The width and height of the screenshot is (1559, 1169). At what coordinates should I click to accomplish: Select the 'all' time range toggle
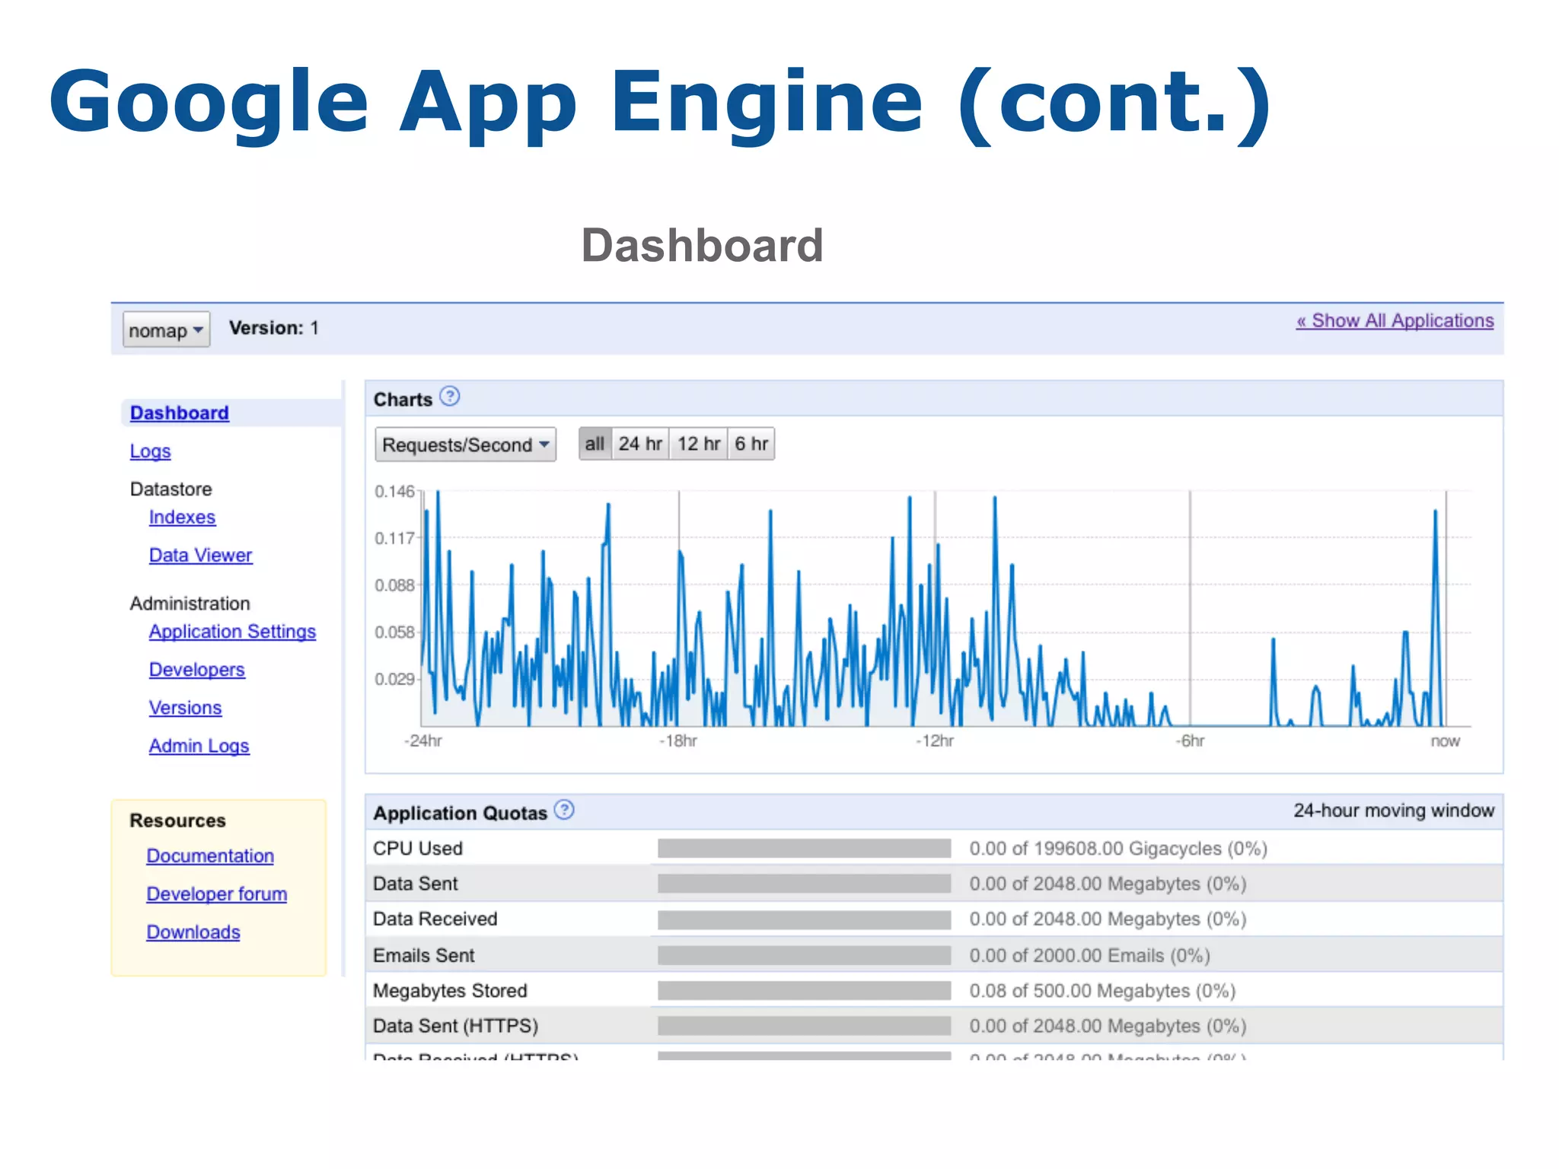tap(595, 444)
